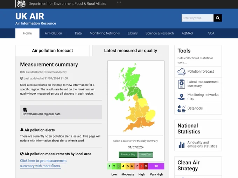Viewport: 238px width, 178px height.
Task: Click the magnifier search button
Action: click(218, 18)
